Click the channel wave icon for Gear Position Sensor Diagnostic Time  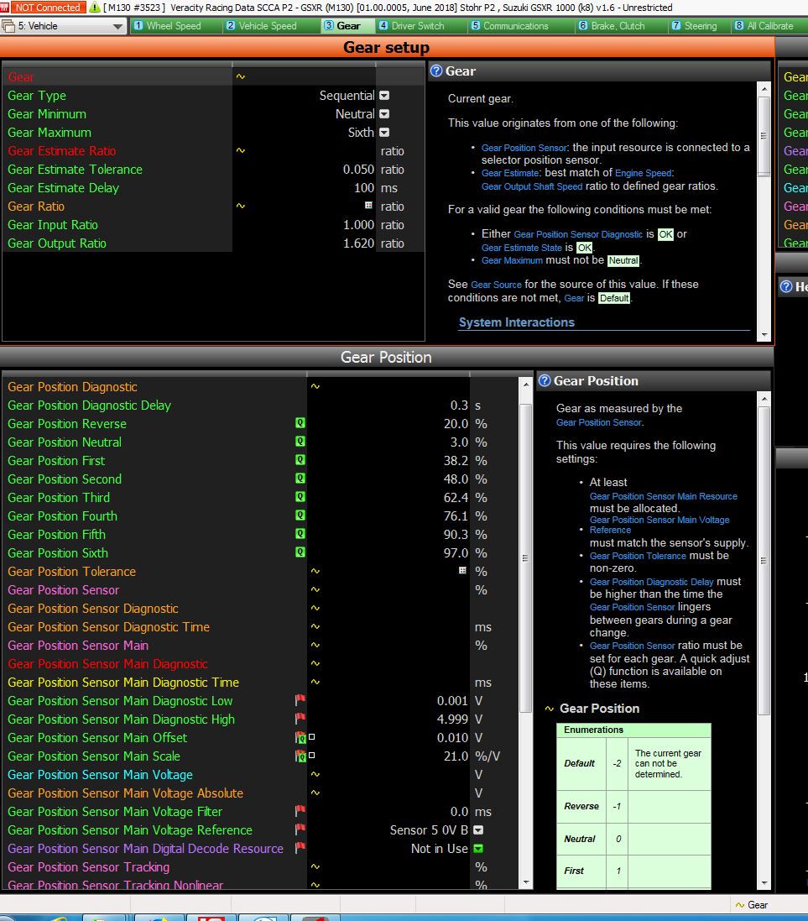pyautogui.click(x=315, y=626)
